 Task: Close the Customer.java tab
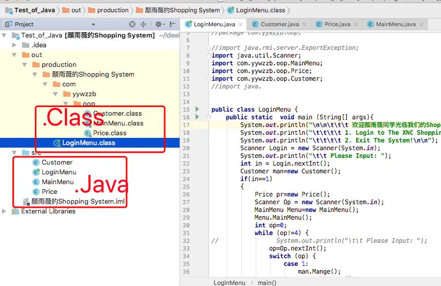click(x=304, y=25)
